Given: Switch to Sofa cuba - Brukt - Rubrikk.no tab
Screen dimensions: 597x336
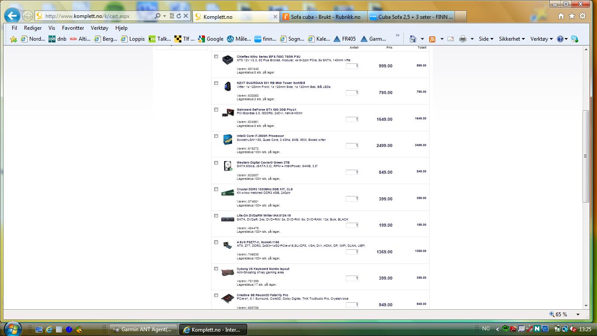Looking at the screenshot, I should 323,17.
